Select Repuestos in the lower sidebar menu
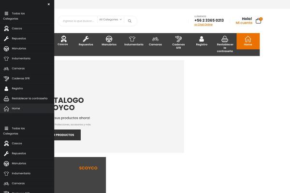Screen dimensions: 290x193 [x=27, y=153]
